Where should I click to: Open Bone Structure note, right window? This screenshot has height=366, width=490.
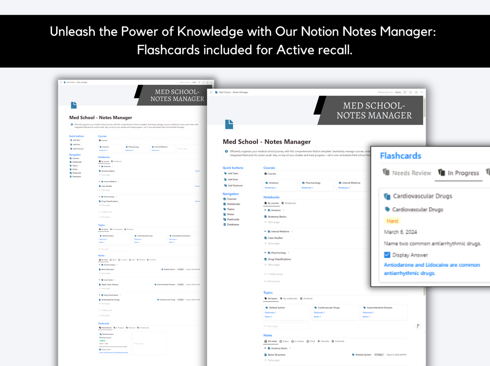click(275, 355)
